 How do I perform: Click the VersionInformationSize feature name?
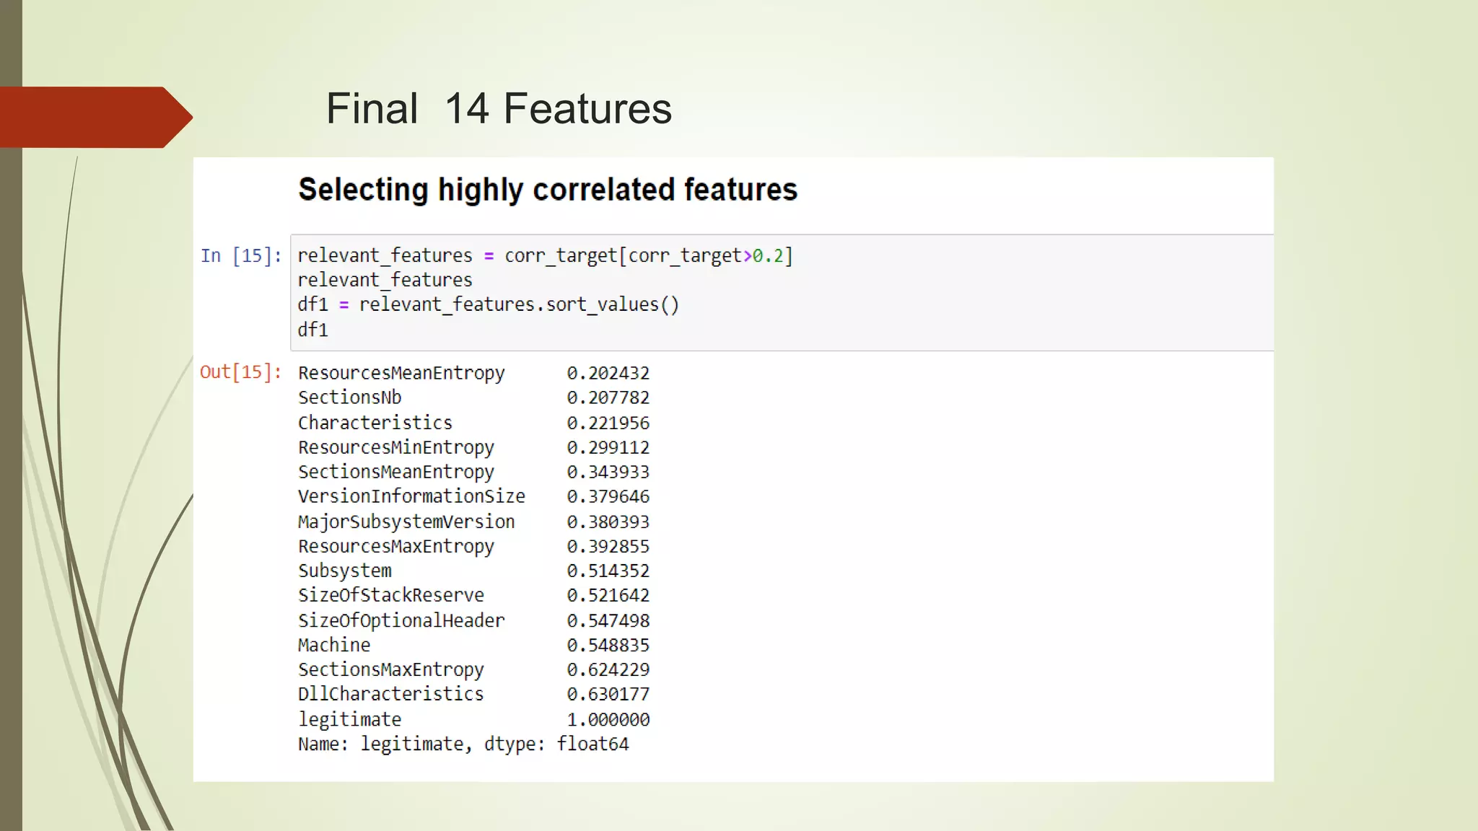pyautogui.click(x=411, y=496)
